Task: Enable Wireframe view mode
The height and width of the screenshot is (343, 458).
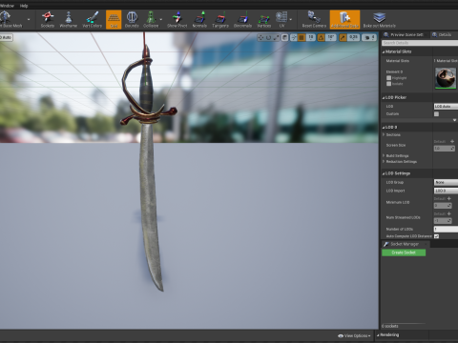Action: 69,20
